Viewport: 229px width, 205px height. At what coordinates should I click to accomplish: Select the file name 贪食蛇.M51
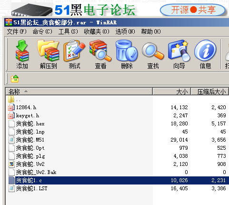[x=30, y=140]
